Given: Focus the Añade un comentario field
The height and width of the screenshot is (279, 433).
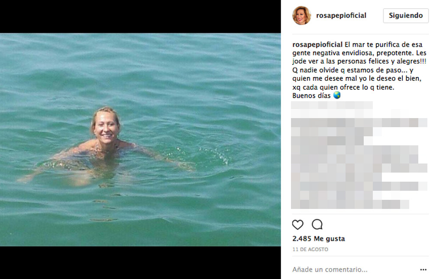Looking at the screenshot, I should (x=346, y=269).
